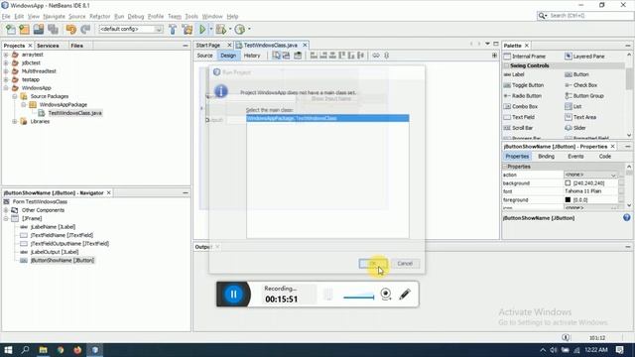Click the background color swatch property
Viewport: 635px width, 357px height.
click(x=568, y=183)
